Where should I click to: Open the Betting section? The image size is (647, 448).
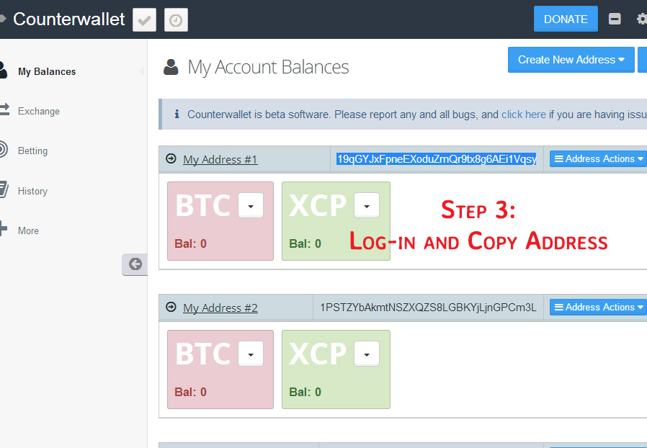tap(32, 151)
